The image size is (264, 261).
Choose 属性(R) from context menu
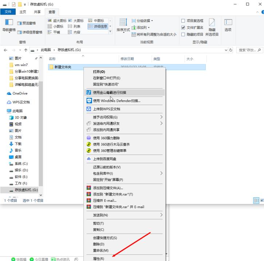(125, 258)
